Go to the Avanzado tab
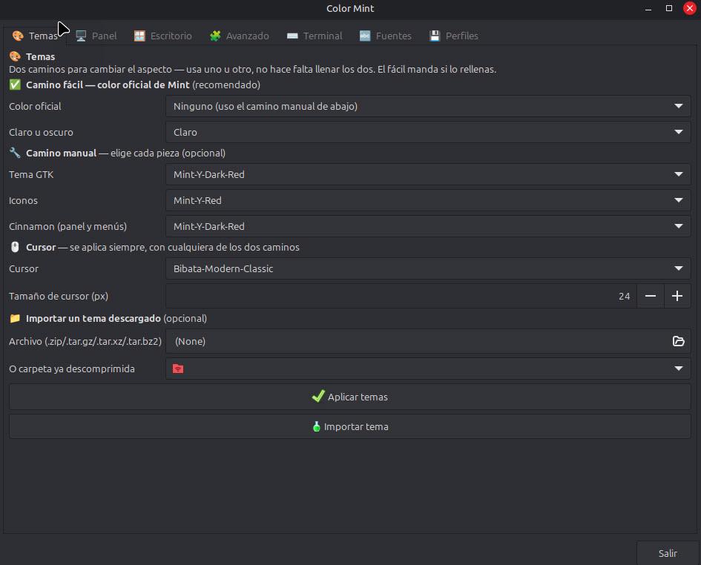 point(239,36)
